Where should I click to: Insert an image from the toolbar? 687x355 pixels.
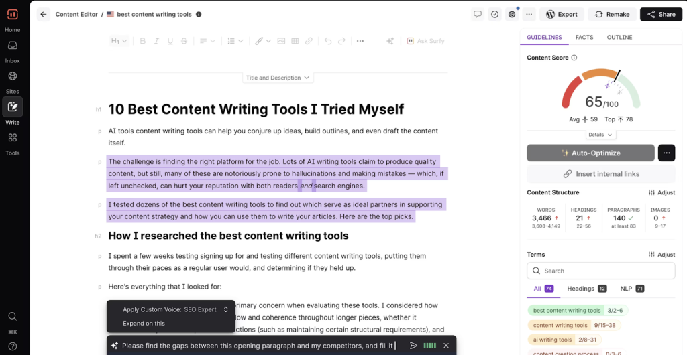tap(281, 41)
